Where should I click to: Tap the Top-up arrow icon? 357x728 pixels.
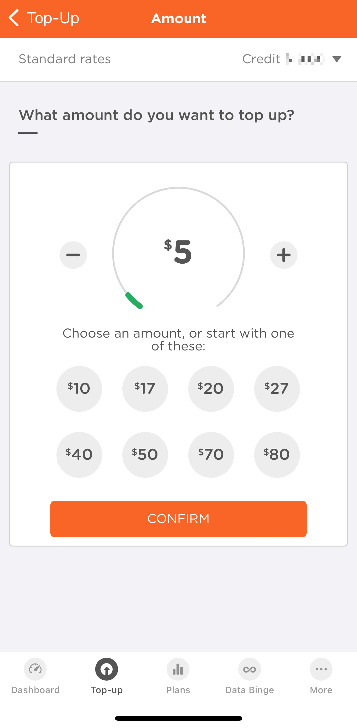click(x=107, y=669)
